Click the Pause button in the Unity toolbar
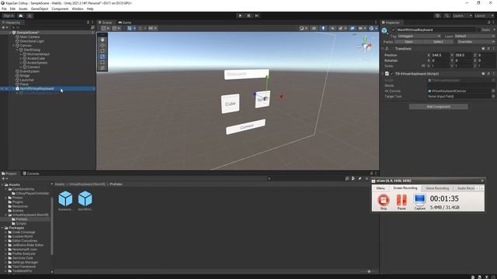Image resolution: width=497 pixels, height=279 pixels. point(248,15)
